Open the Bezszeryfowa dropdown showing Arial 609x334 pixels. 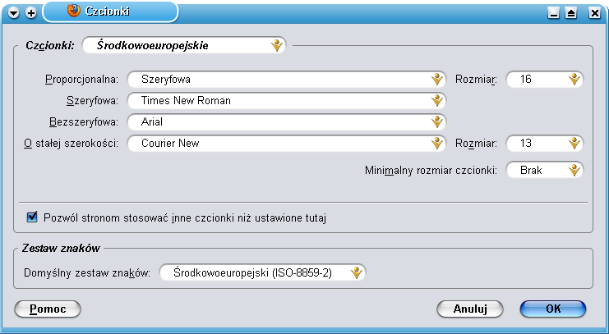tap(286, 122)
